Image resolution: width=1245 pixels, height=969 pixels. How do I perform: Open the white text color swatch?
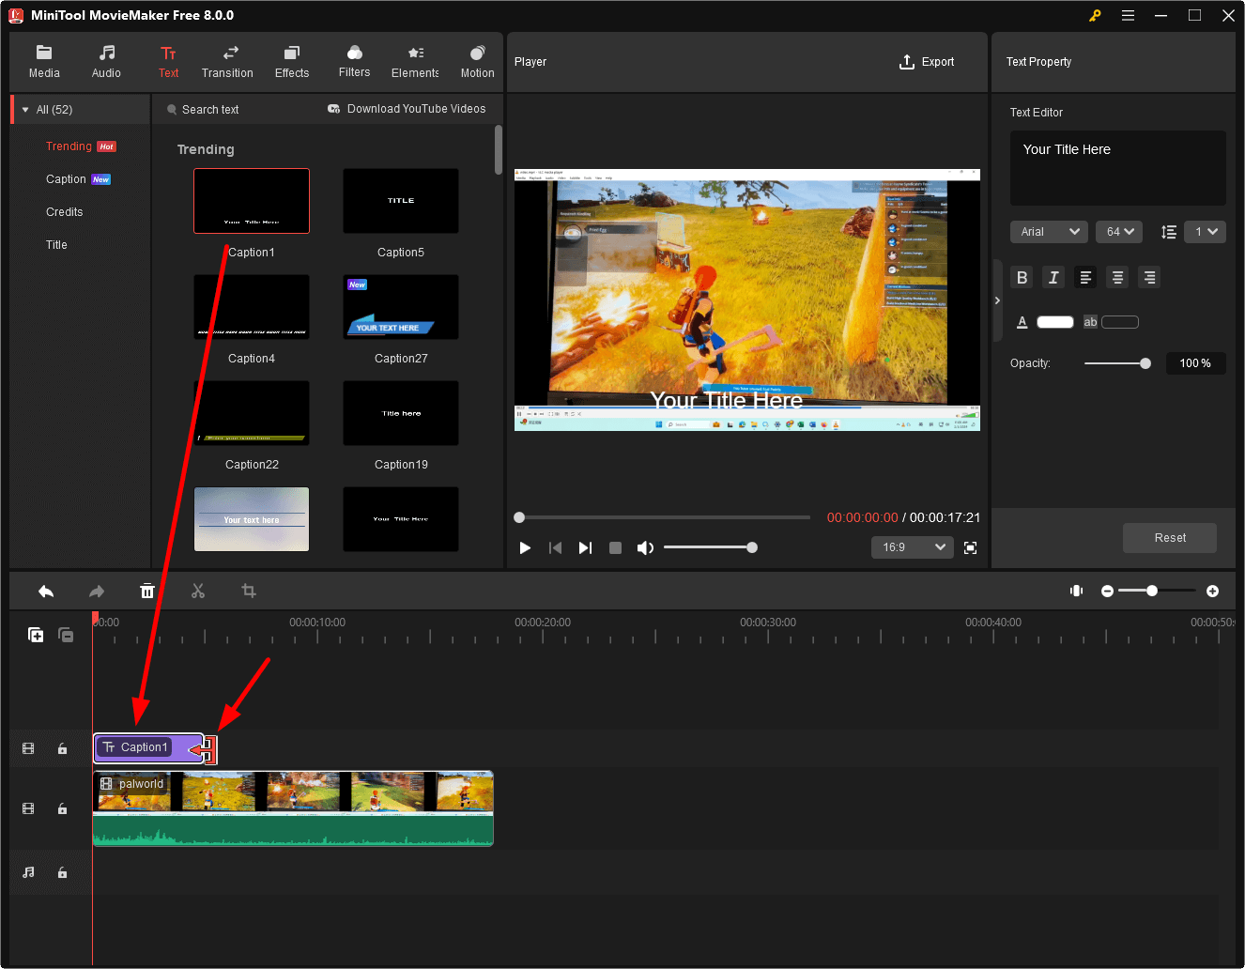tap(1055, 322)
